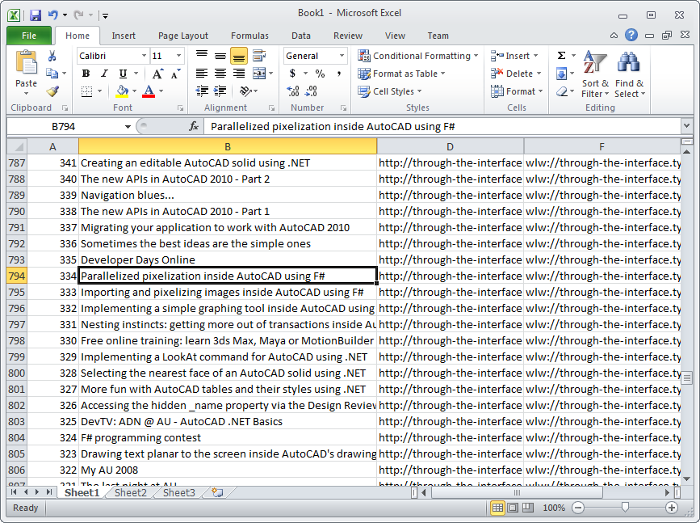Click the Percent Style icon
Viewport: 700px width, 523px height.
(320, 74)
